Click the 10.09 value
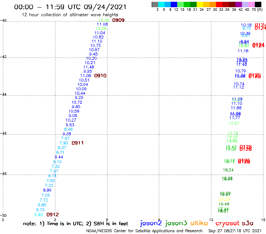266x234 pixels. click(x=81, y=89)
